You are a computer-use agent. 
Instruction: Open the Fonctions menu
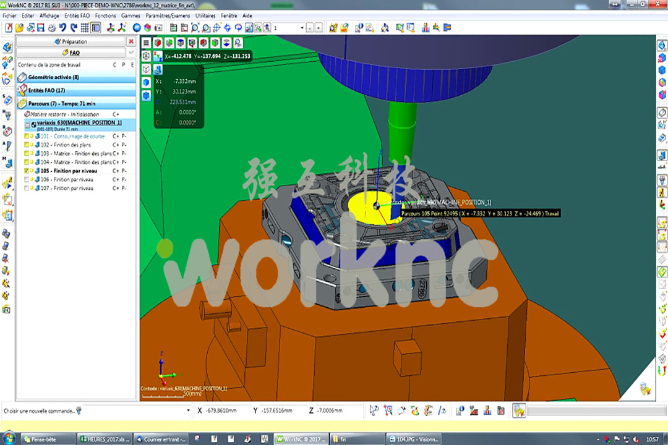[105, 15]
